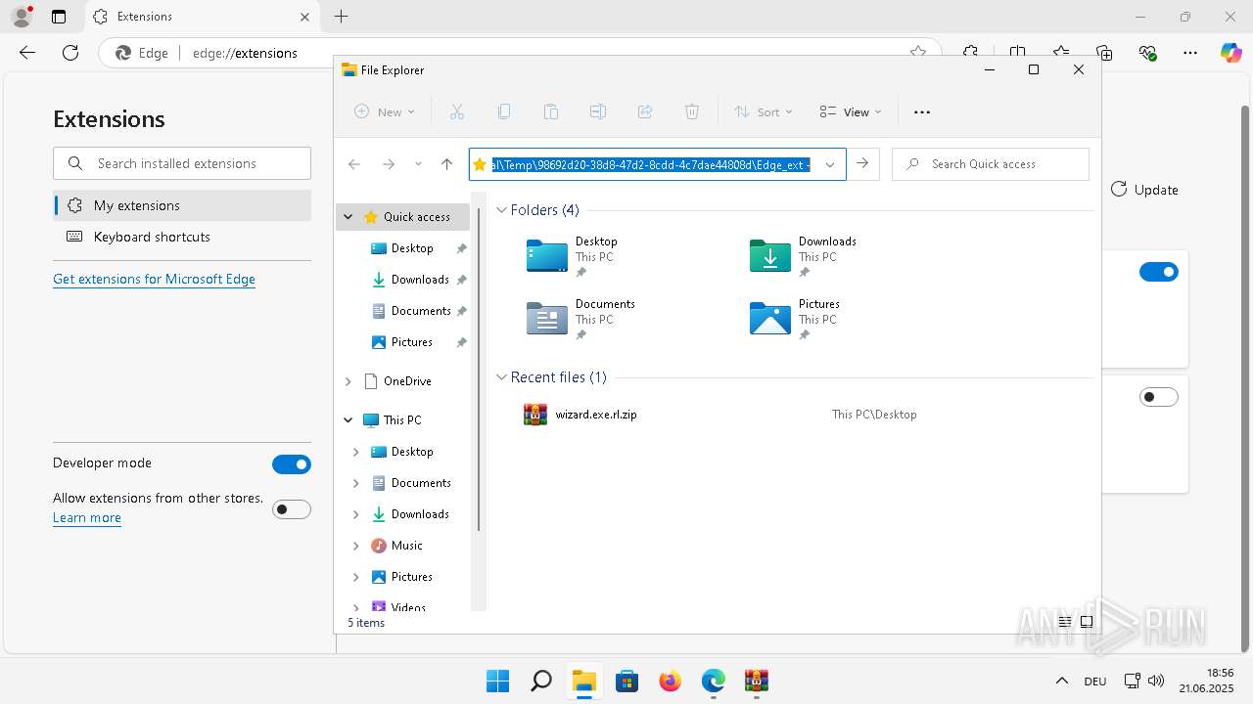Enable the second extension's off toggle
Image resolution: width=1253 pixels, height=704 pixels.
point(1159,397)
